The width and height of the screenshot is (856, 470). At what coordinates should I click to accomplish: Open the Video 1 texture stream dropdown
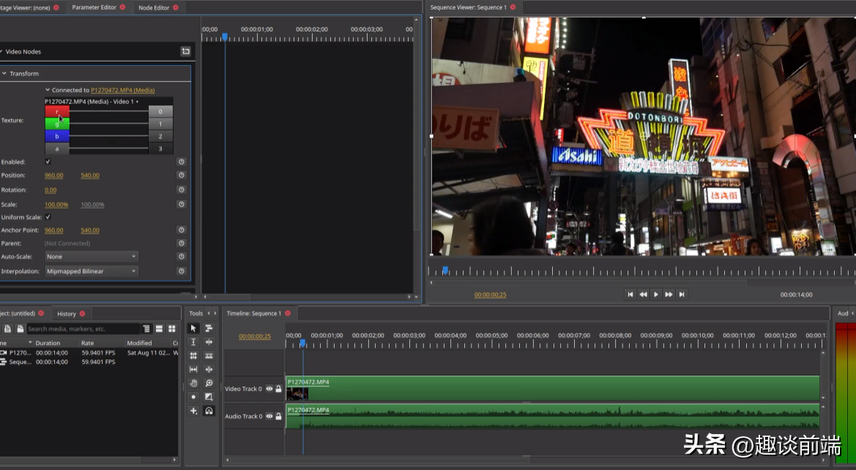(x=92, y=102)
